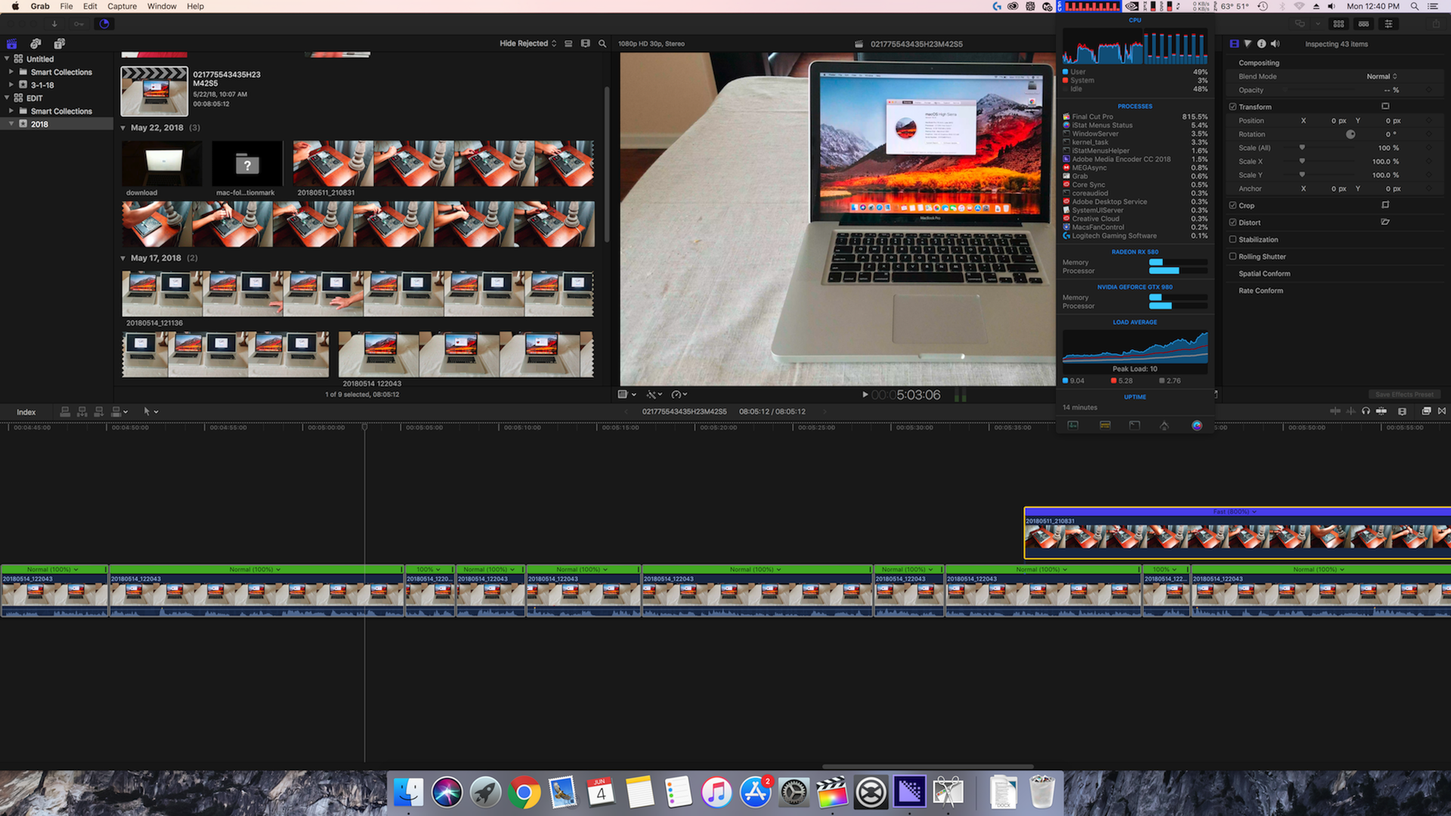Show the Effects browser icon

coord(1426,411)
